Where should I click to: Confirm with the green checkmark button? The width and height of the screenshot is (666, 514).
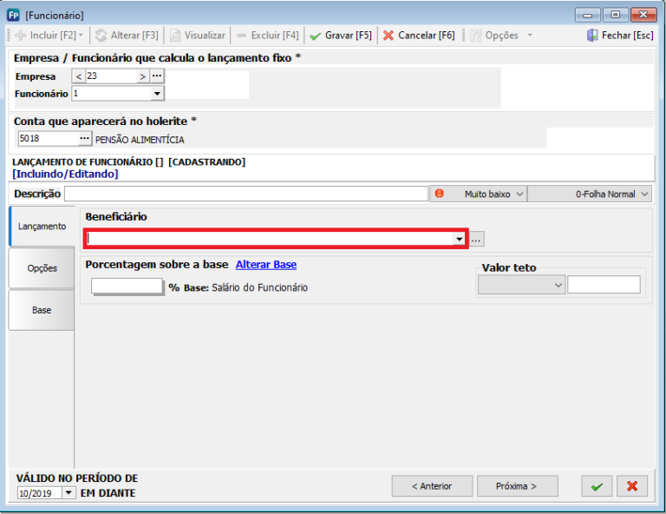(x=597, y=486)
